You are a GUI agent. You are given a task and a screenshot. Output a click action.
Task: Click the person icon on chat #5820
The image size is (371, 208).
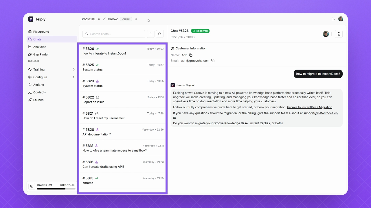98,130
